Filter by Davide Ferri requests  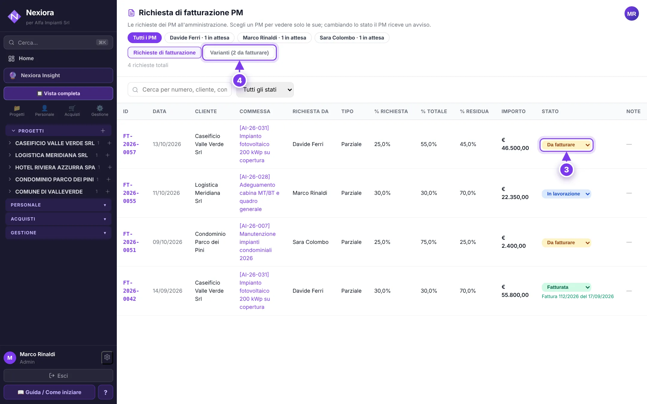[x=199, y=38]
